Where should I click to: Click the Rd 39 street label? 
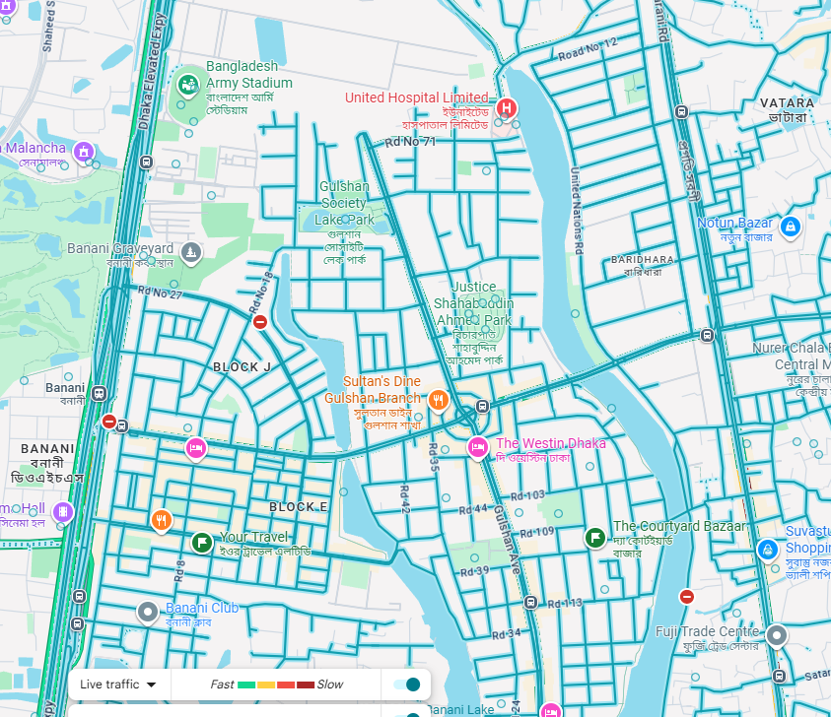pyautogui.click(x=475, y=571)
